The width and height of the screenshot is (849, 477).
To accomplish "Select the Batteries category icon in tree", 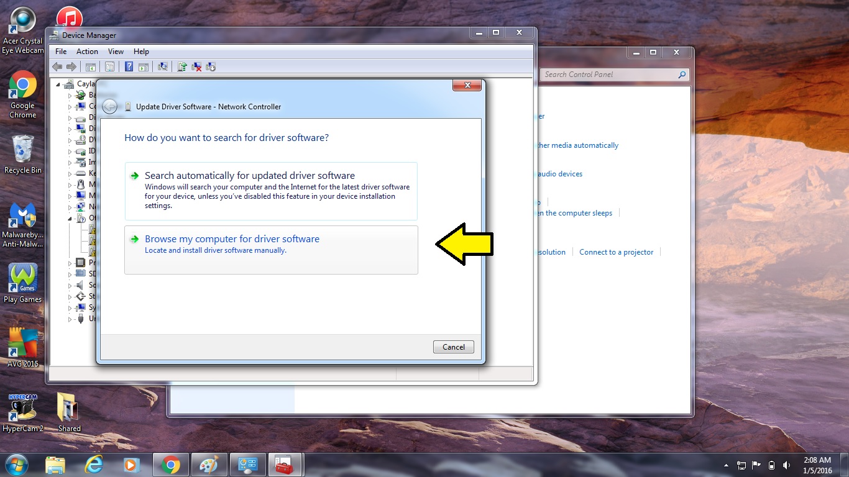I will (80, 95).
